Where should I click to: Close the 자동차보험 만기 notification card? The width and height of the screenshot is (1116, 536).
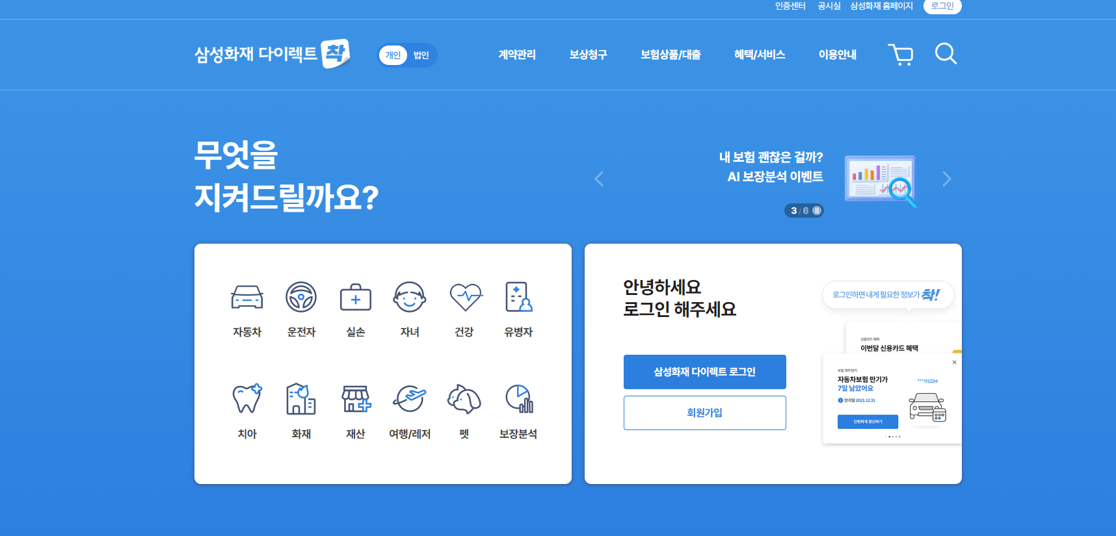(x=954, y=363)
